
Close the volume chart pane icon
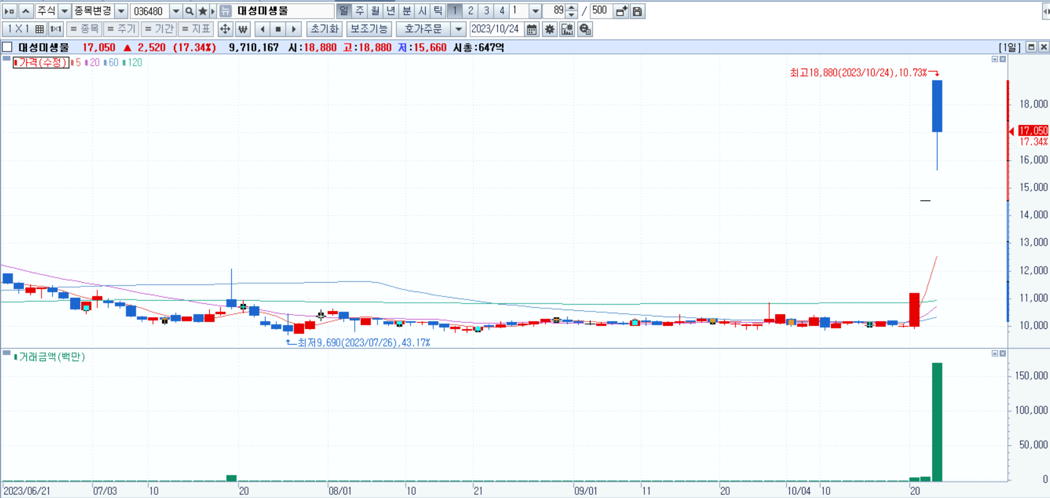[x=1003, y=354]
